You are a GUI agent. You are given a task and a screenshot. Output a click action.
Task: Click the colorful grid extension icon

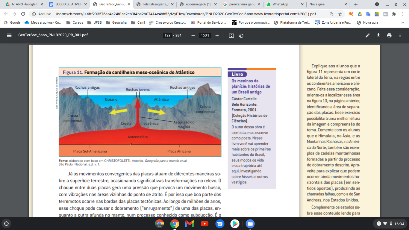point(377,14)
